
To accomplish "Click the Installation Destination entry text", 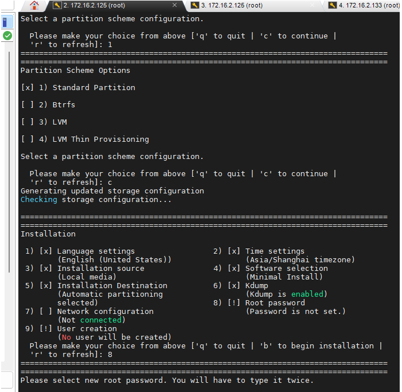I will (x=112, y=286).
